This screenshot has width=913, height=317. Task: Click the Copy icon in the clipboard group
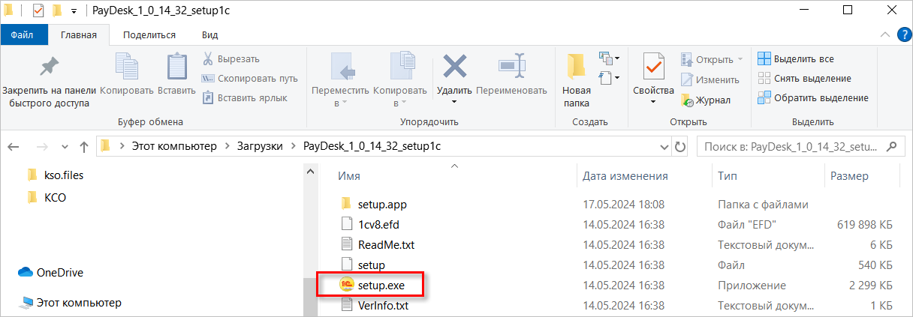[126, 68]
